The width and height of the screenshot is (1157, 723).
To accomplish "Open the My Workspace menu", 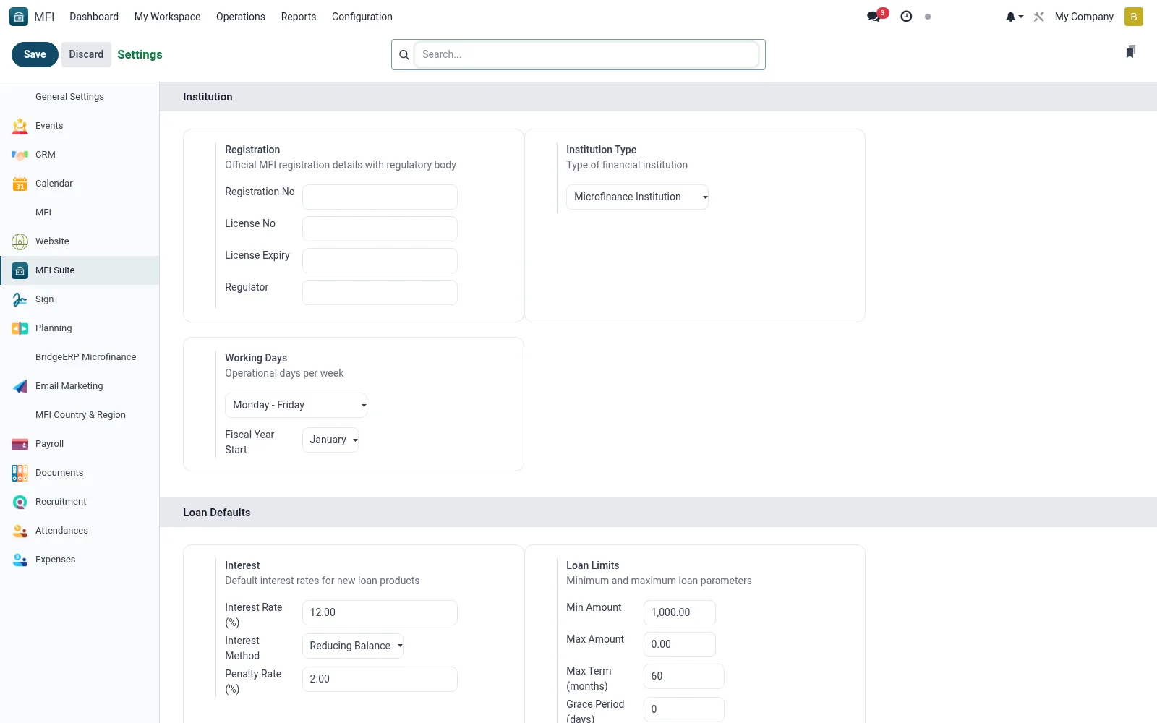I will (x=167, y=17).
